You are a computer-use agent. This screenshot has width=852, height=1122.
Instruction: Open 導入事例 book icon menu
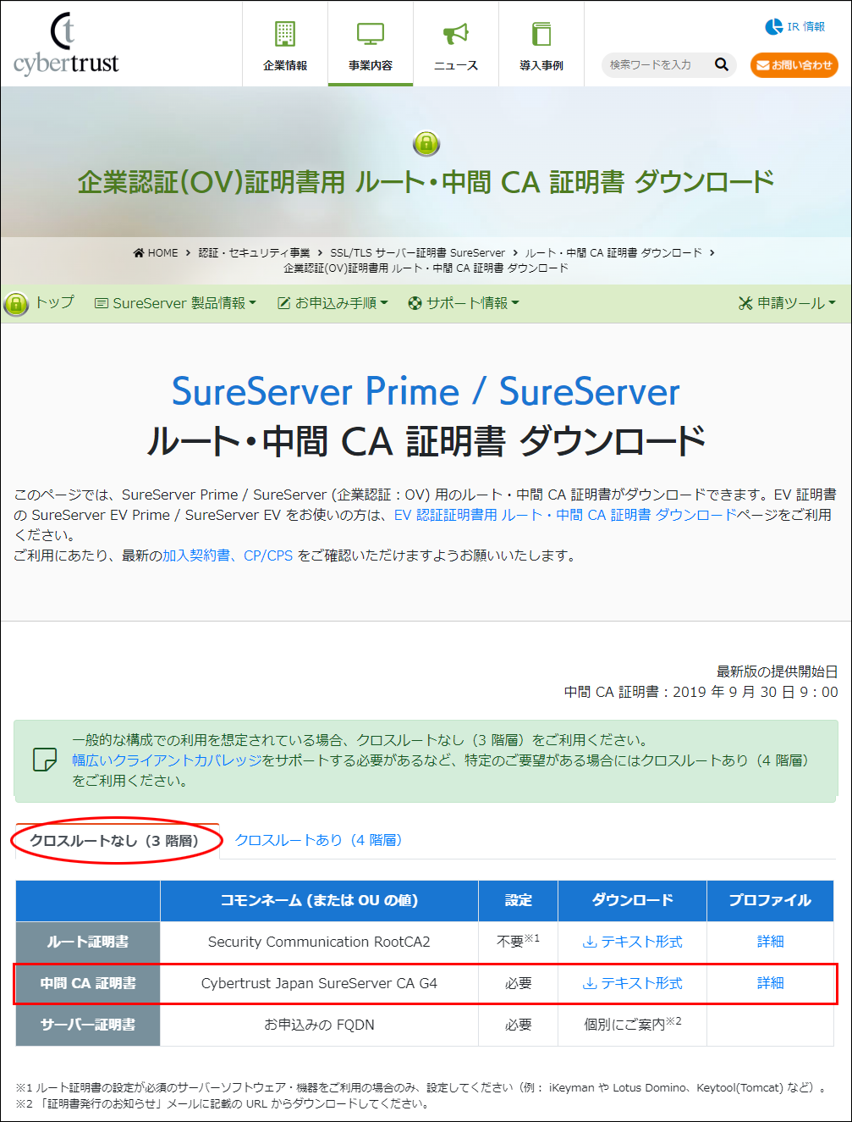[541, 45]
